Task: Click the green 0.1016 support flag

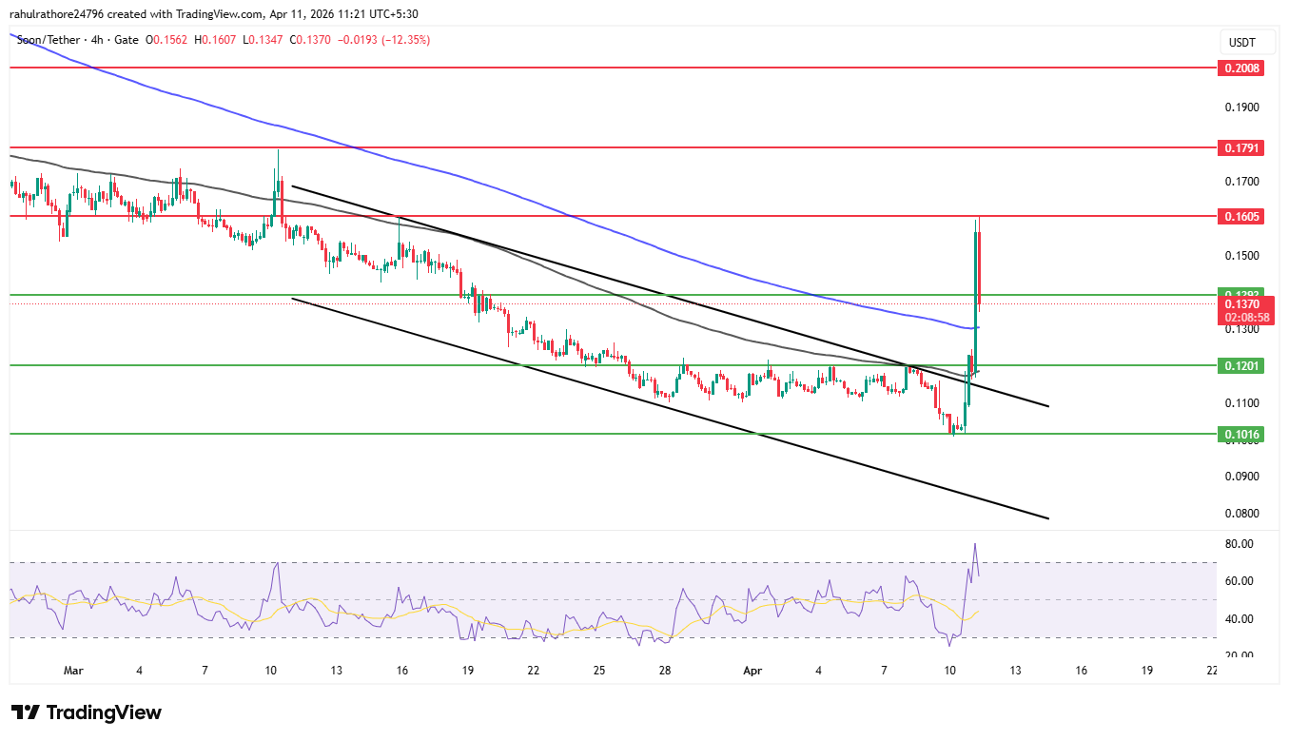Action: coord(1241,433)
